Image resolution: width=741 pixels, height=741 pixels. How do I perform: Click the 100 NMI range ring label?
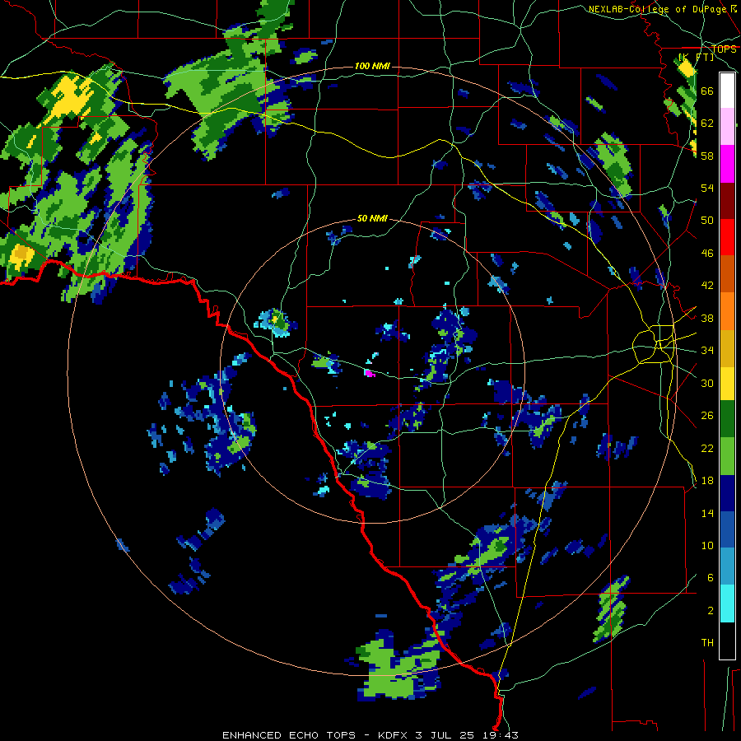(372, 66)
